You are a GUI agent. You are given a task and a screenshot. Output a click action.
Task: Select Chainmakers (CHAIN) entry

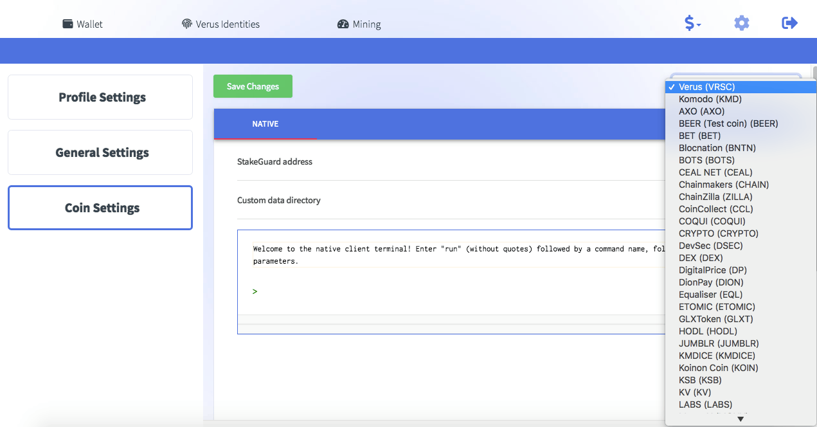pyautogui.click(x=741, y=185)
